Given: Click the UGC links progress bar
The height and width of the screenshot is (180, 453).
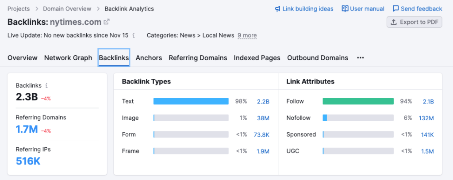Looking at the screenshot, I should point(358,151).
